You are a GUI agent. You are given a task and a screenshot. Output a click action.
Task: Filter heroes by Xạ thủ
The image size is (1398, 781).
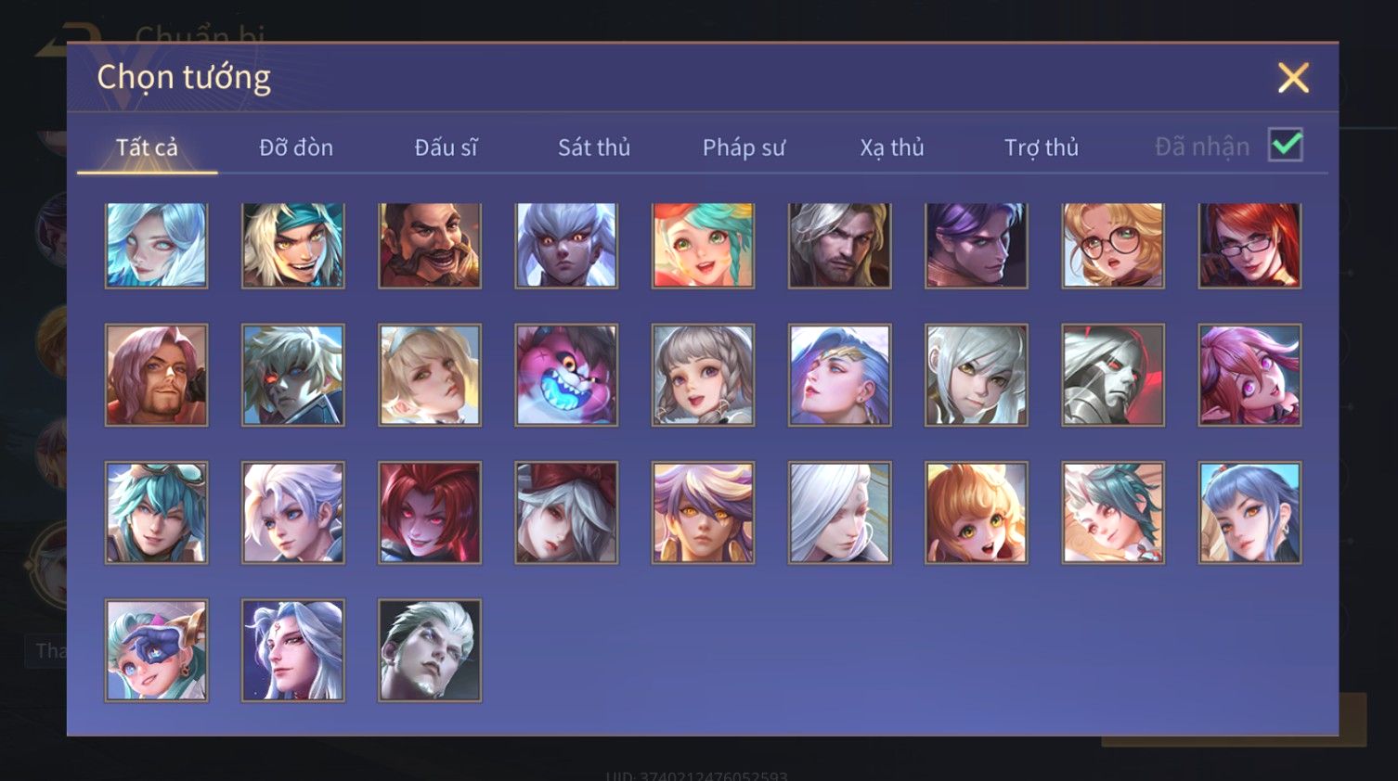[x=892, y=147]
